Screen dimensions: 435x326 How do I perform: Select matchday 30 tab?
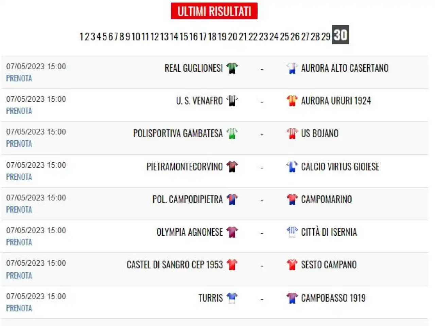click(341, 35)
